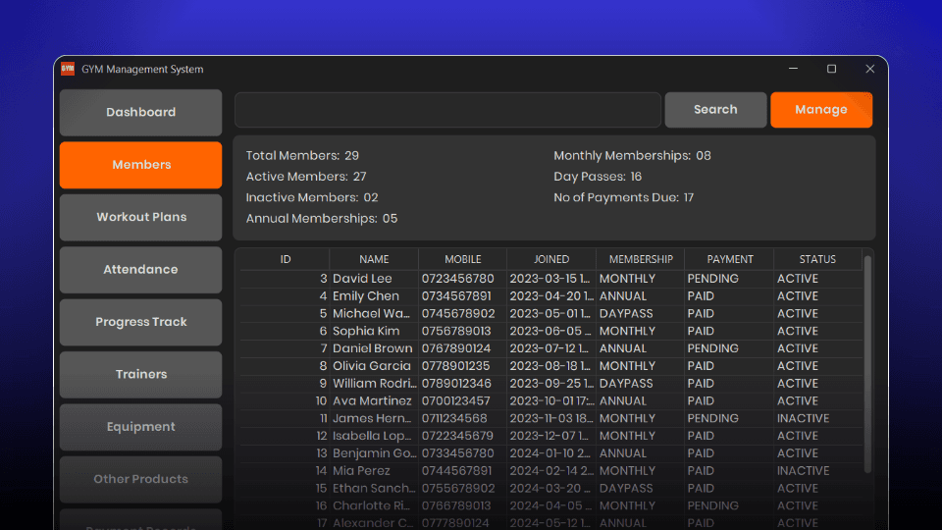
Task: Click ID 8 cell of Olivia Garcia
Action: click(285, 366)
